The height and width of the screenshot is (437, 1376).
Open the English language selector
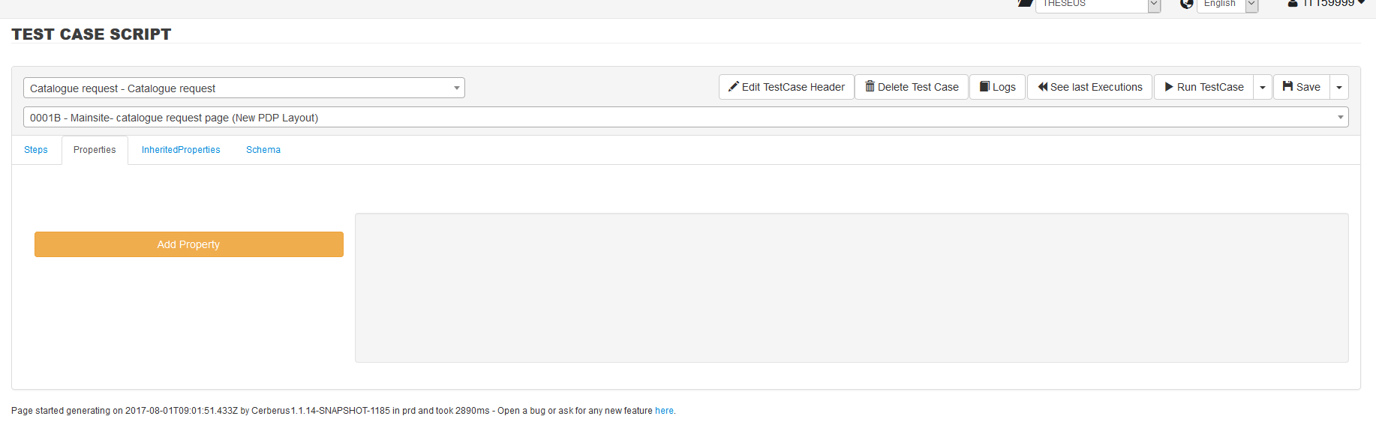(1227, 4)
